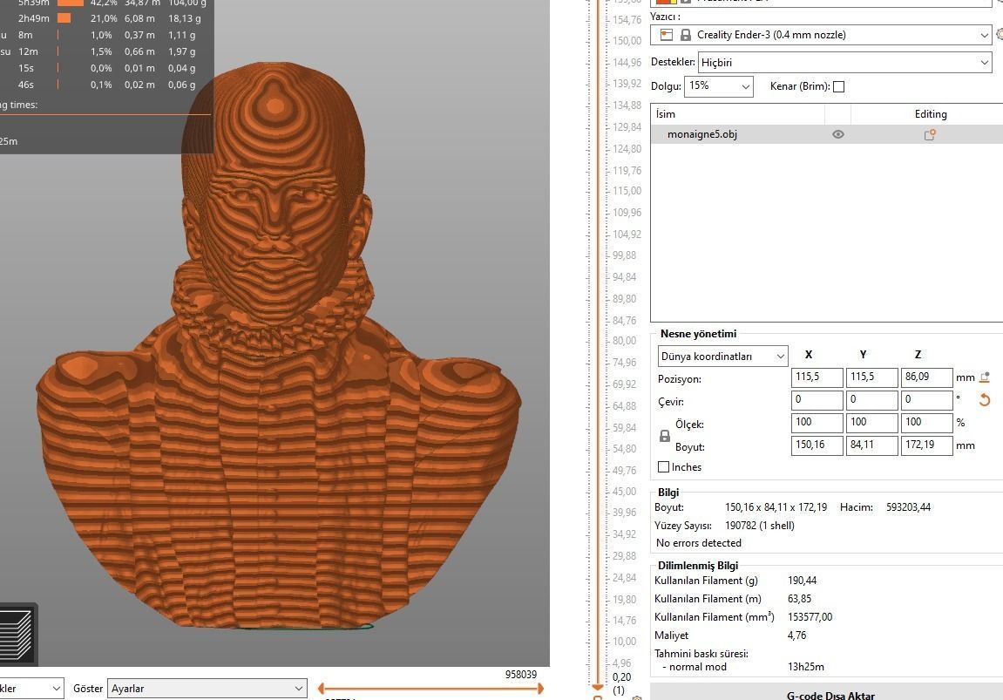Image resolution: width=1003 pixels, height=700 pixels.
Task: Click the Dilimlenmiş Bilgi section heading
Action: [x=698, y=566]
